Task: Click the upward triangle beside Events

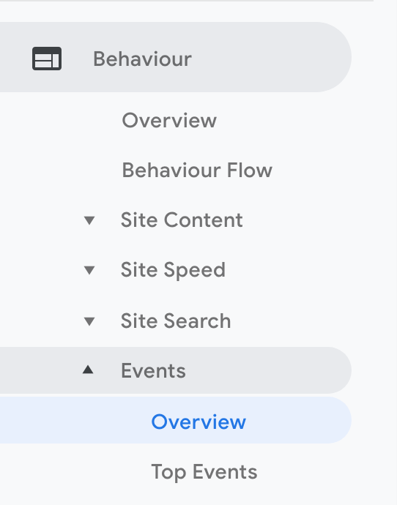Action: click(x=88, y=370)
